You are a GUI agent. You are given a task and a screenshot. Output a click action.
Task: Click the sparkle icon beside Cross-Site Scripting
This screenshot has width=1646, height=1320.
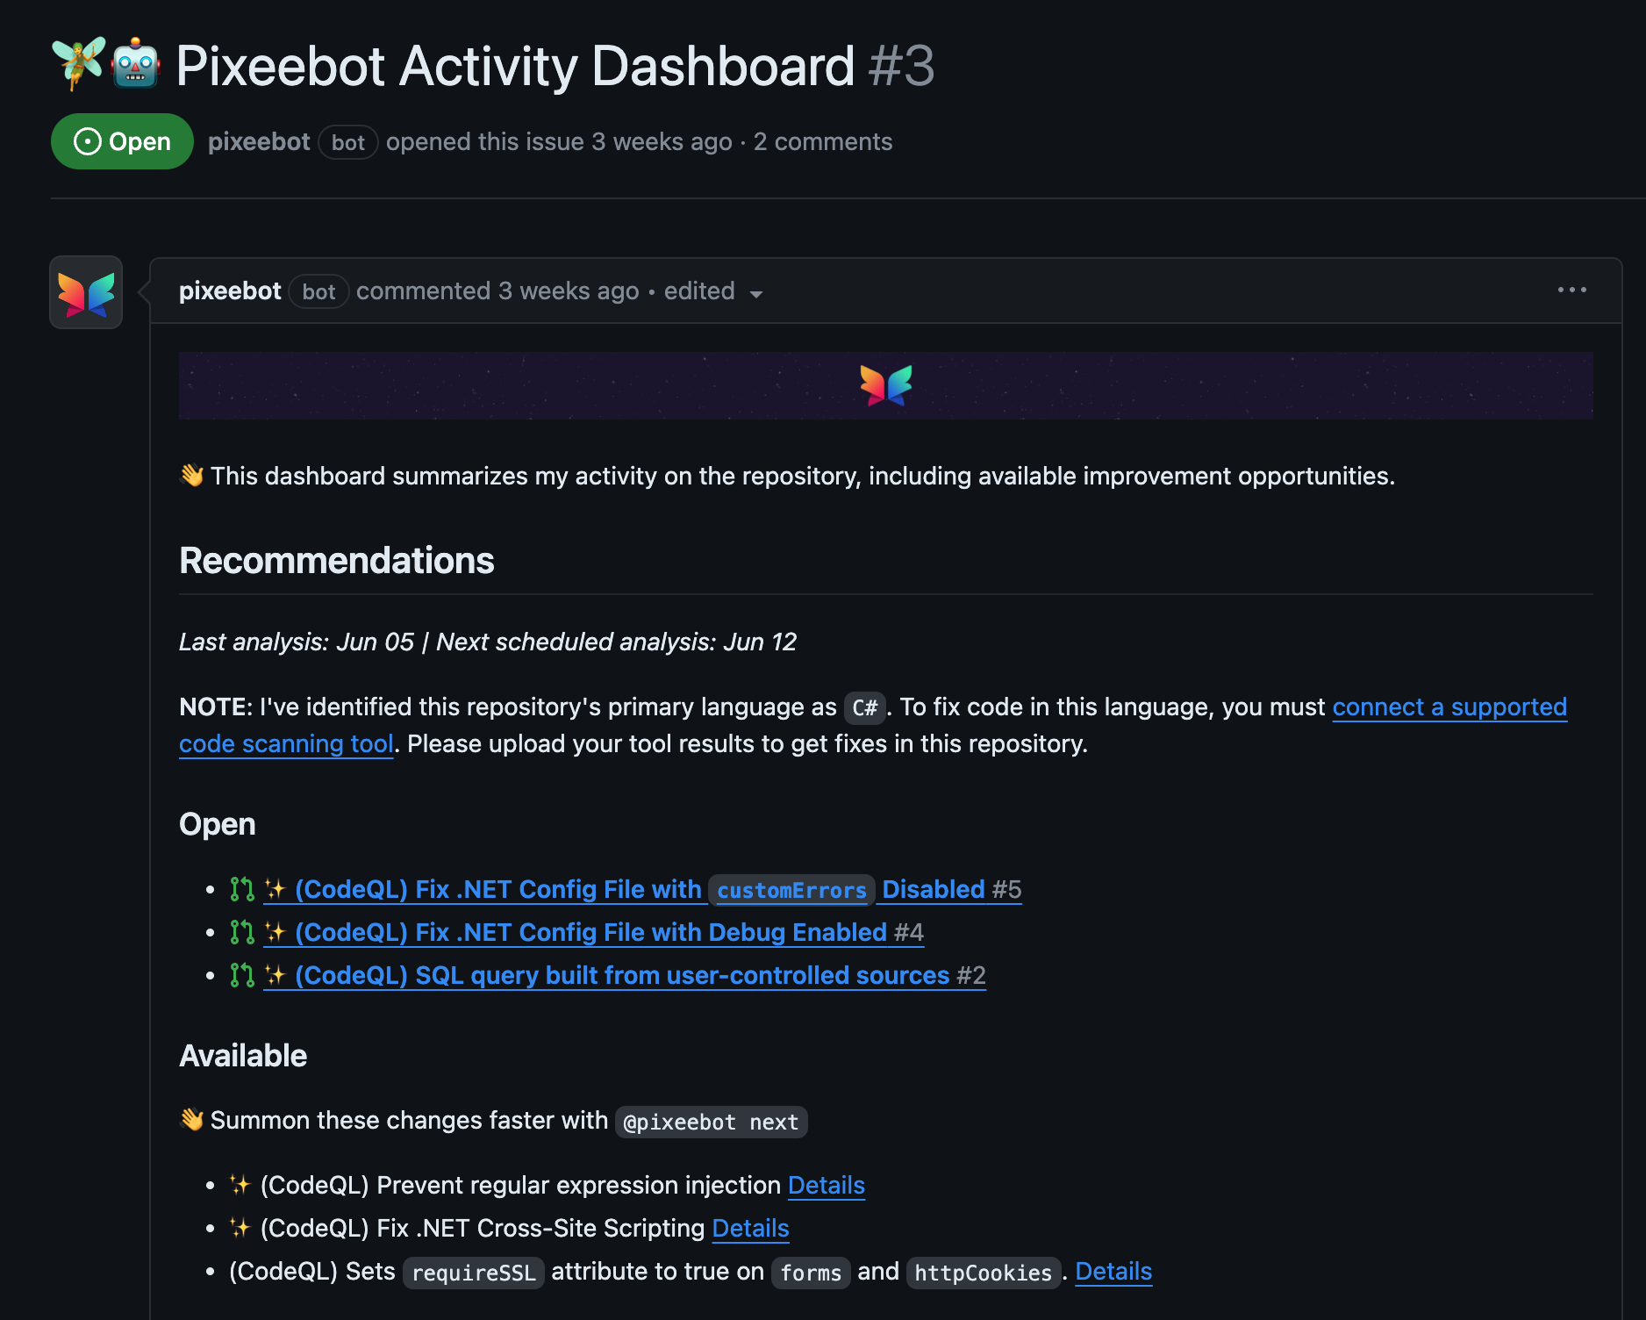pos(240,1228)
